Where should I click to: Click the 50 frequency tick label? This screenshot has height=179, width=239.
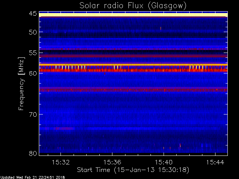(x=33, y=32)
